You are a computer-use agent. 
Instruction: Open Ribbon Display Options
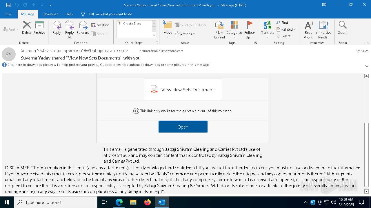324,5
